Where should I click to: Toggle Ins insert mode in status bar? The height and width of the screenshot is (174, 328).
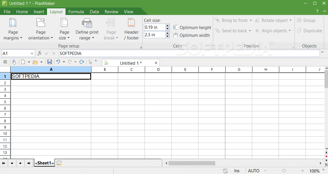click(x=237, y=171)
